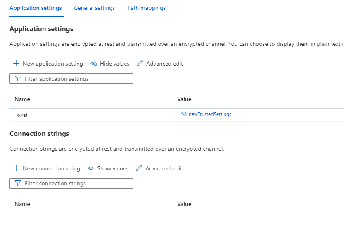Open the newTrustedSettings value link
Image resolution: width=344 pixels, height=227 pixels.
tap(210, 114)
